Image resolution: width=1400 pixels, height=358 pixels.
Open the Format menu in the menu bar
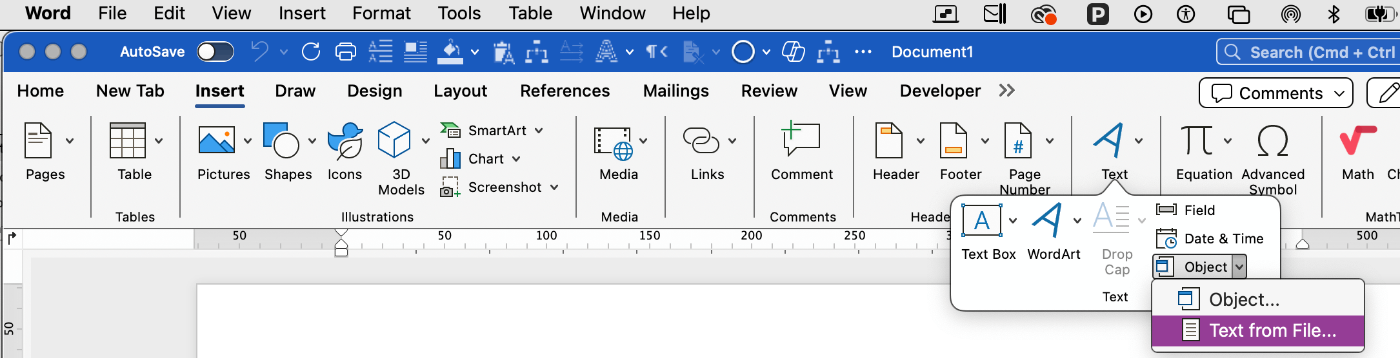click(x=381, y=14)
